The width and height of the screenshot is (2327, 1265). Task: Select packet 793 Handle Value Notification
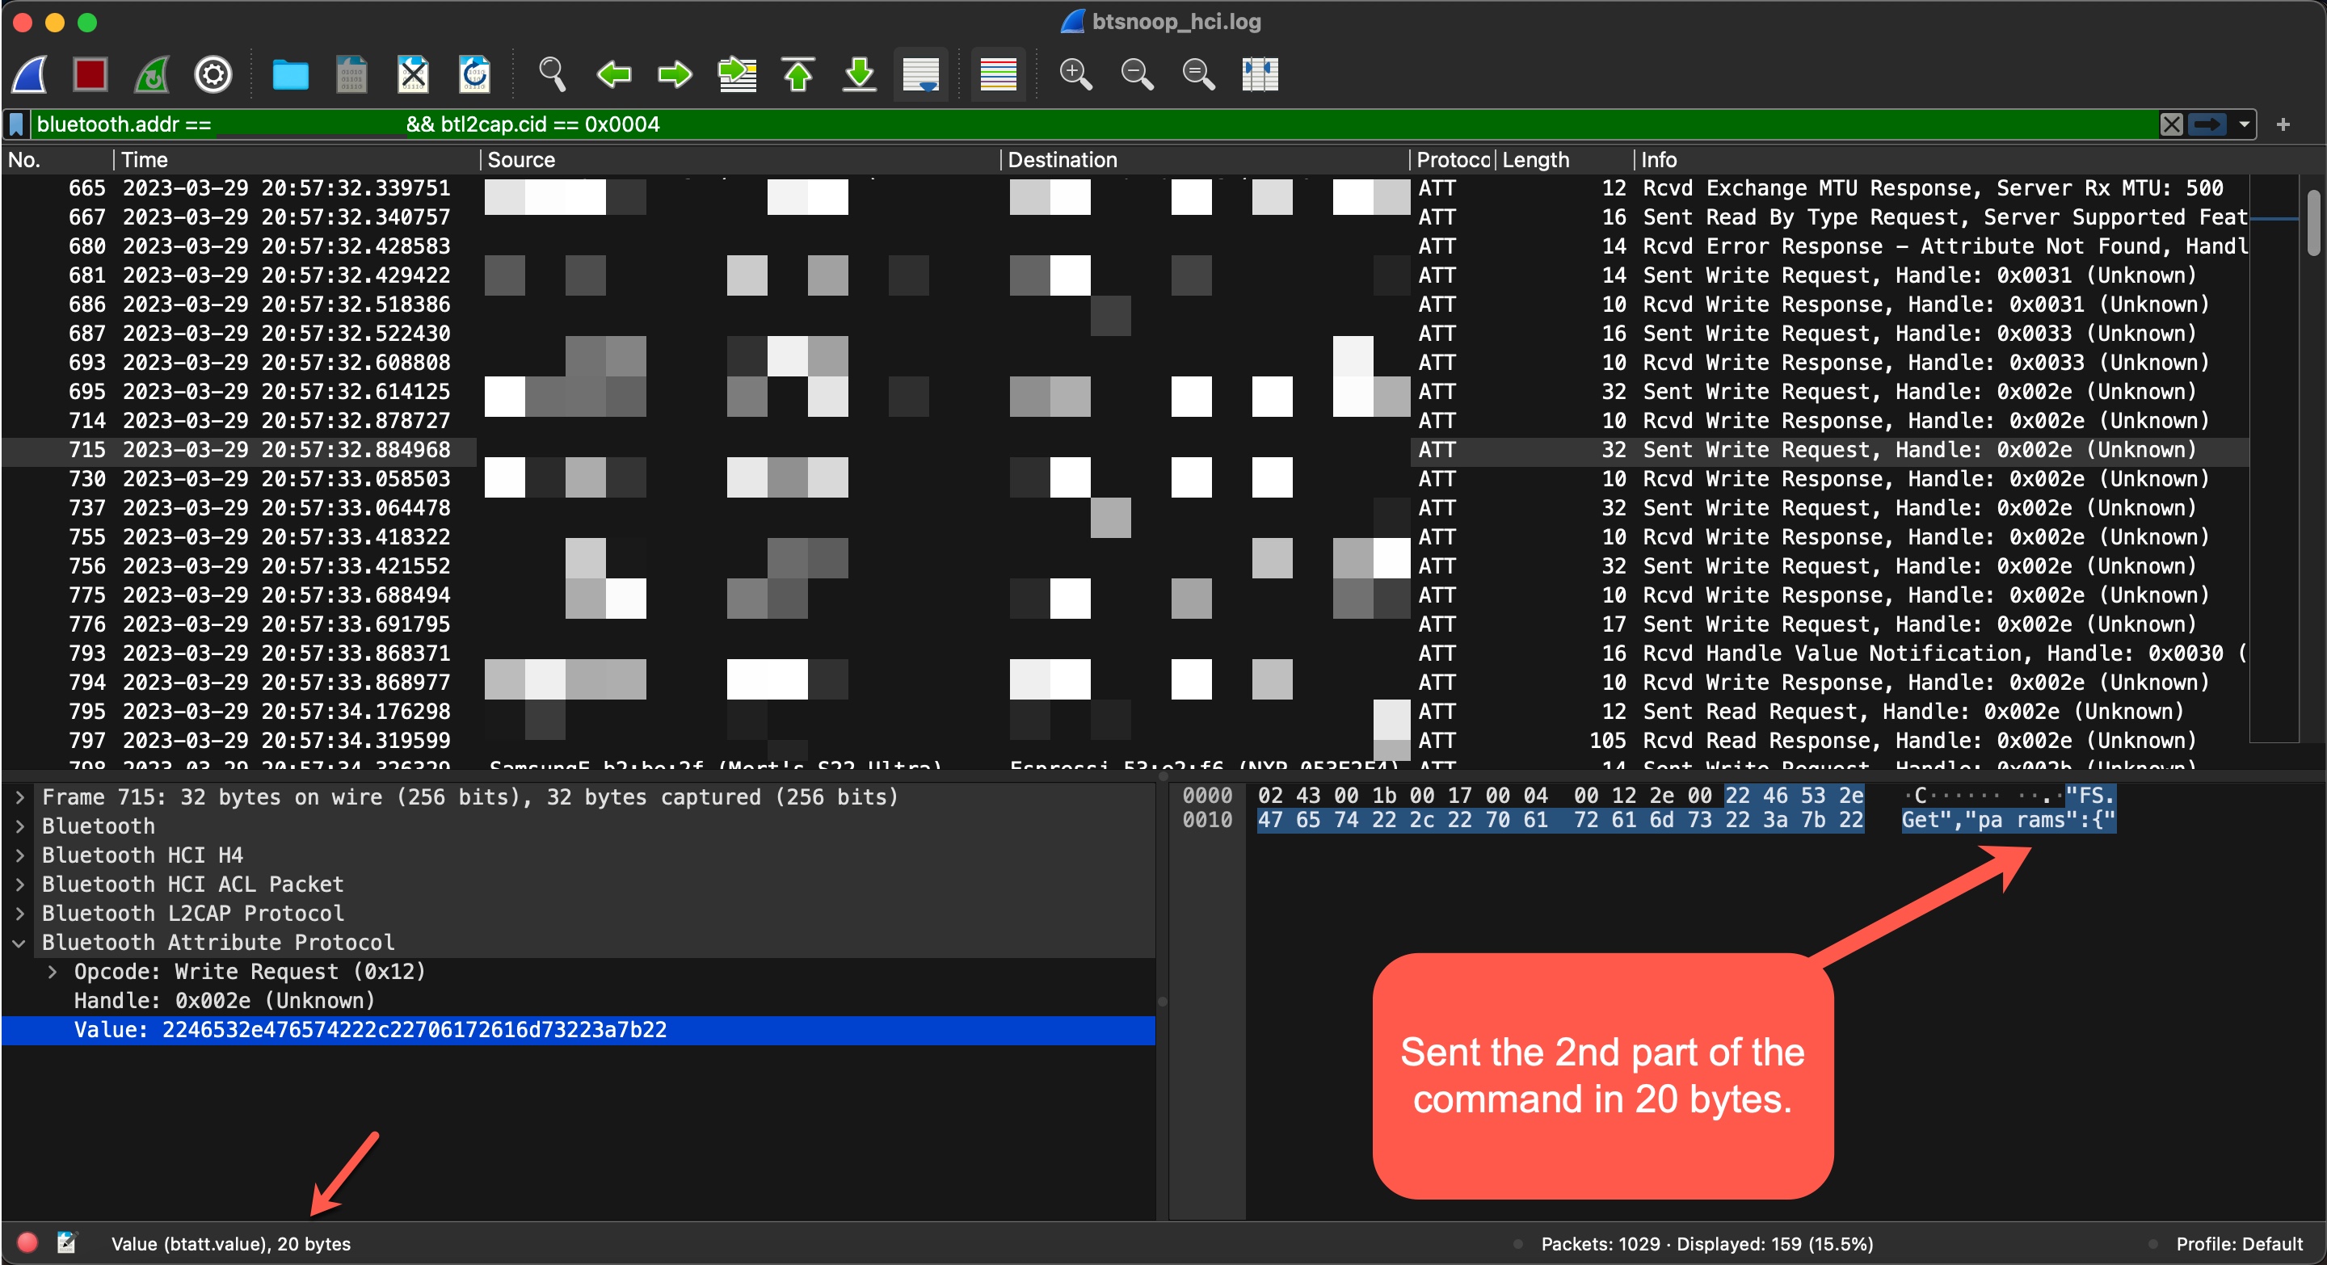(x=1126, y=654)
